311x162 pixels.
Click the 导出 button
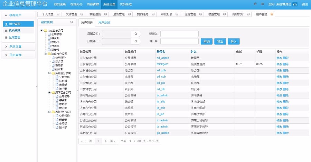(220, 42)
